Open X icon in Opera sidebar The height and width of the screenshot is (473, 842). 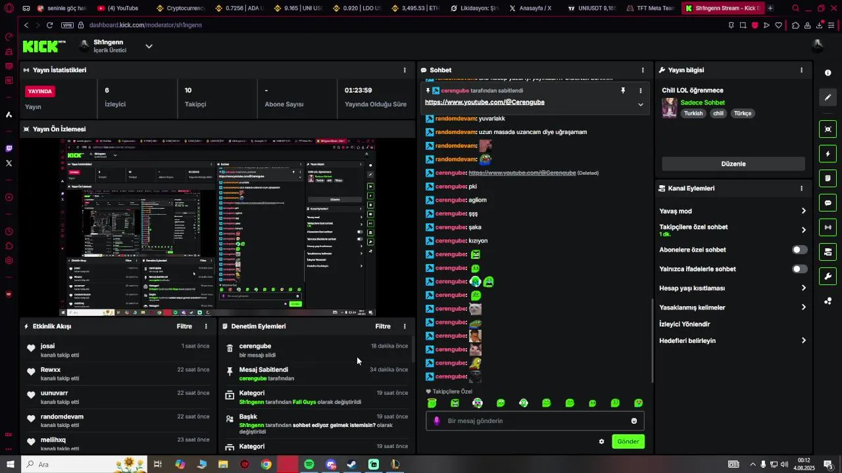pyautogui.click(x=9, y=163)
